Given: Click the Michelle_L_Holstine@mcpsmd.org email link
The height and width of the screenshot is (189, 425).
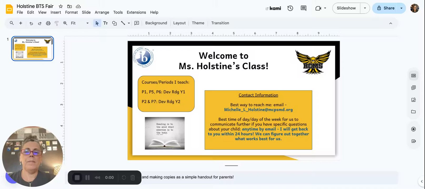Looking at the screenshot, I should (258, 110).
